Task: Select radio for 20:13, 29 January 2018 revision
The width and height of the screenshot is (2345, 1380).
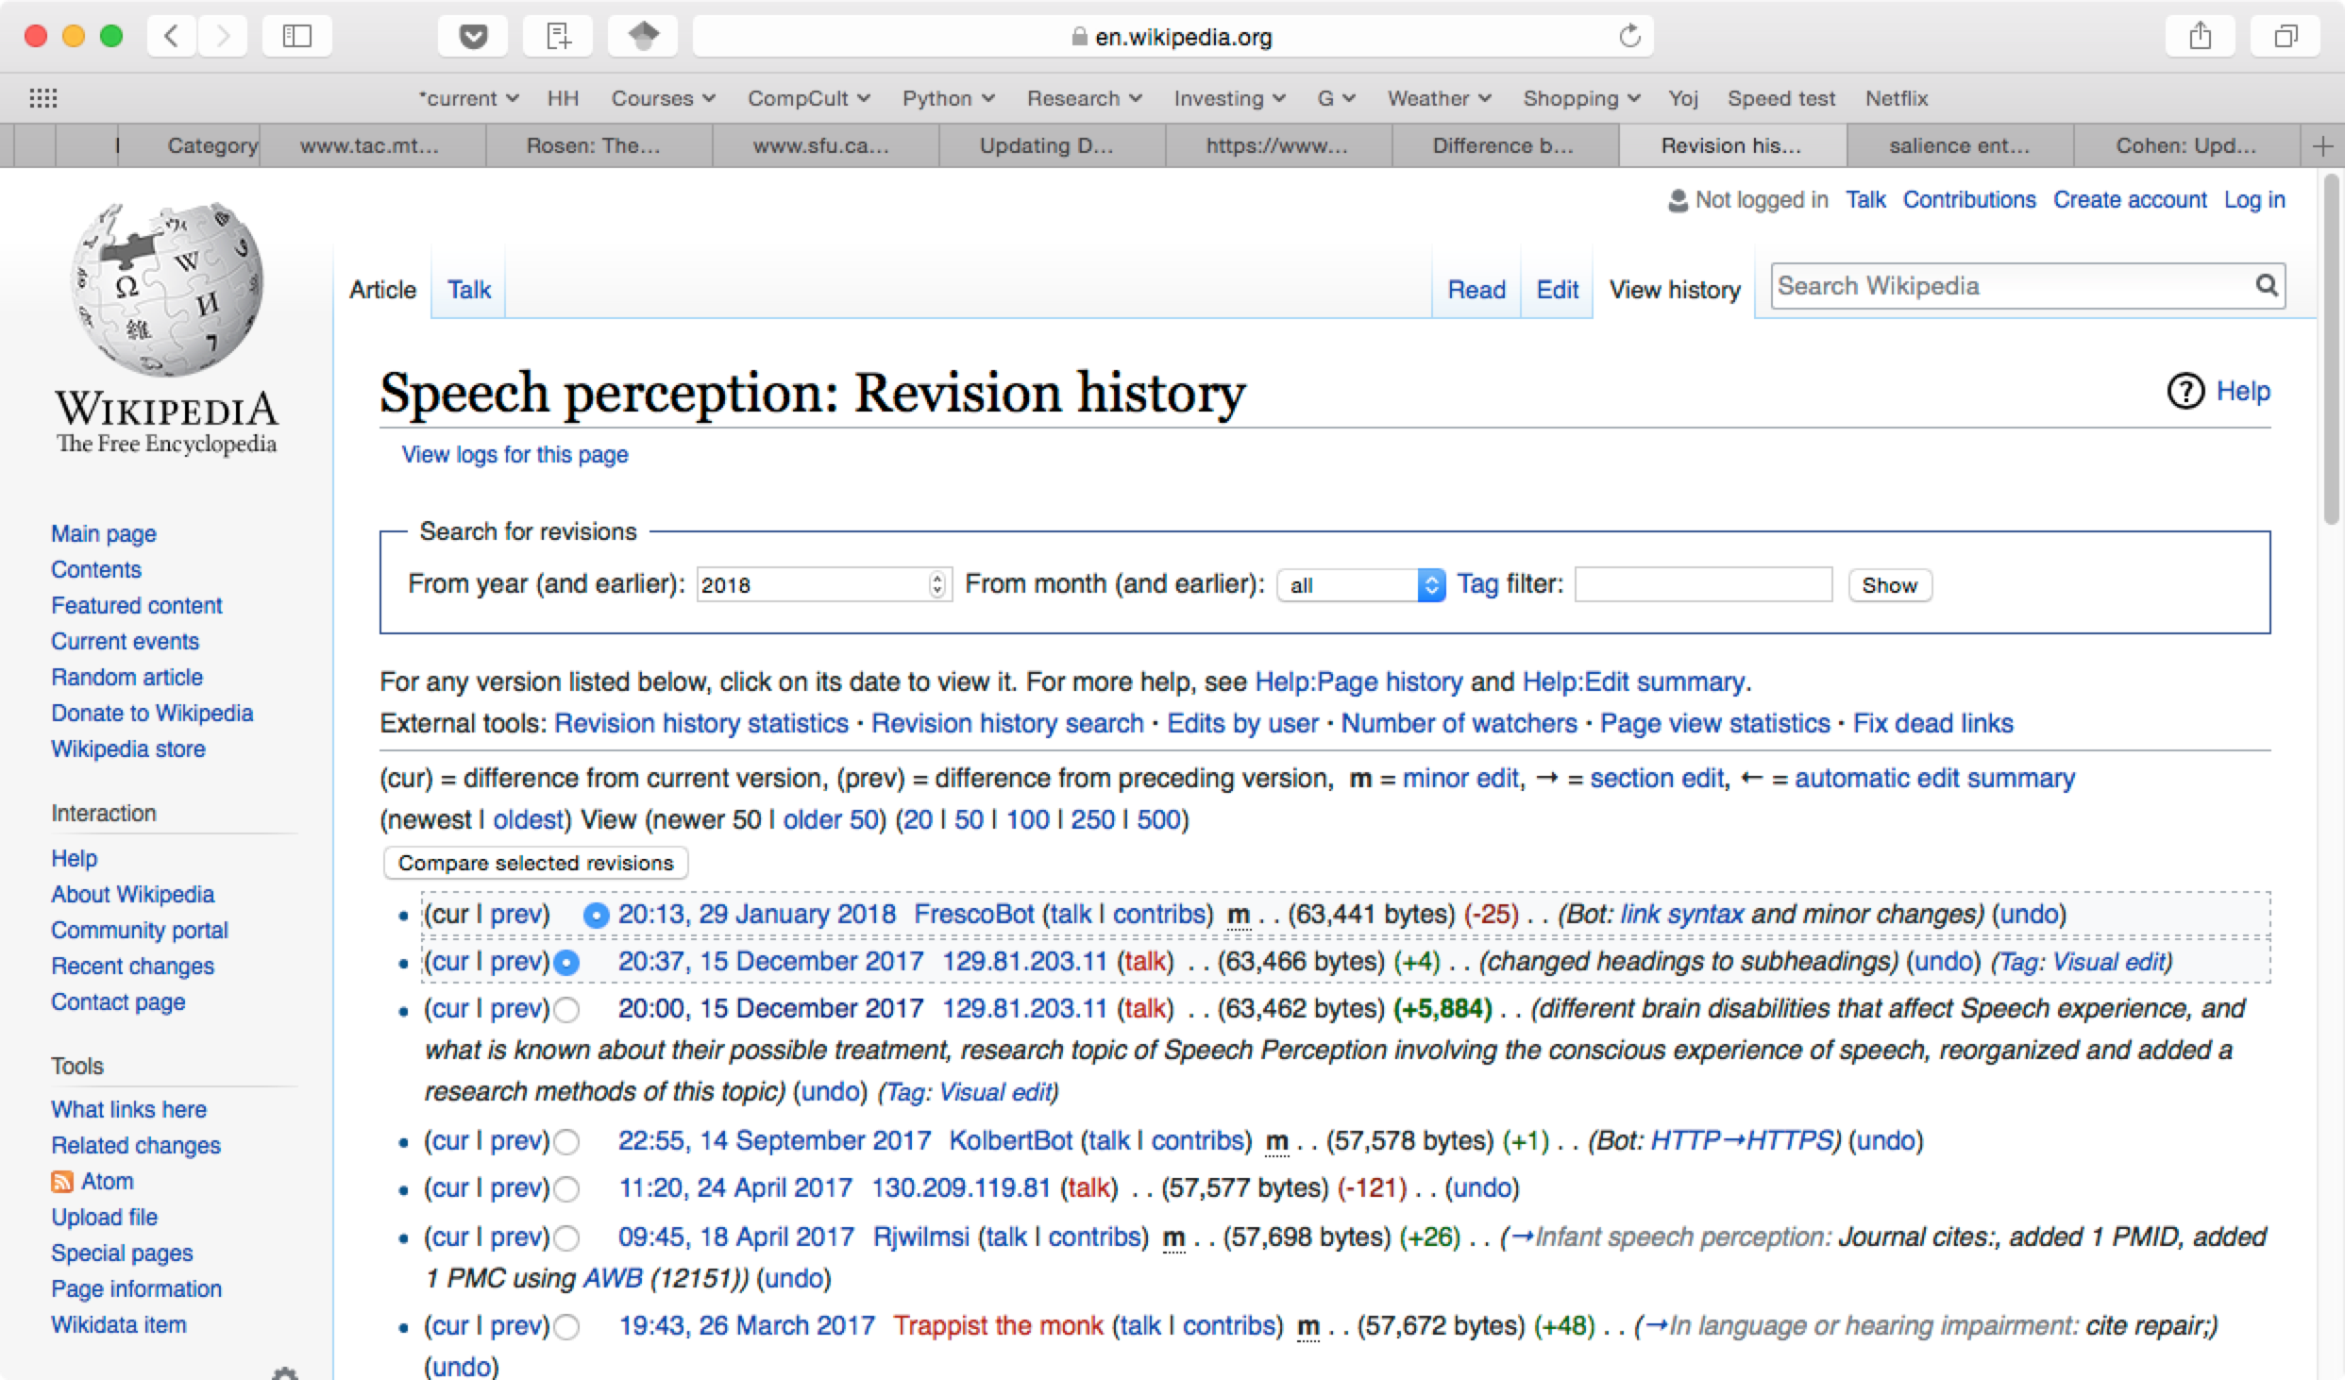Action: click(x=597, y=915)
